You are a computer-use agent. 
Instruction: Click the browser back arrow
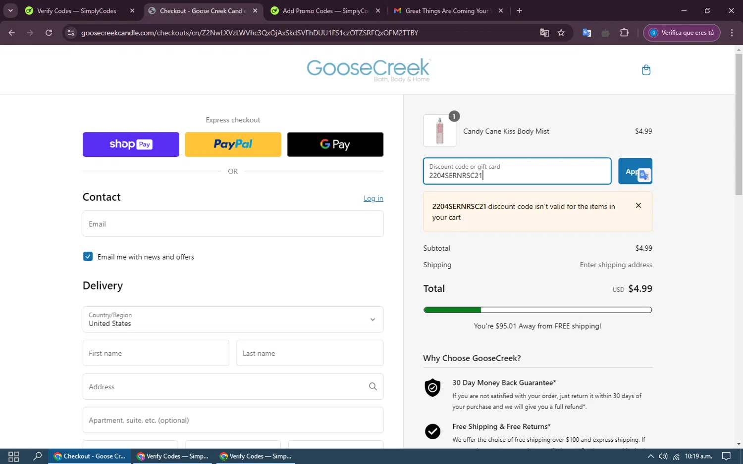(x=12, y=33)
